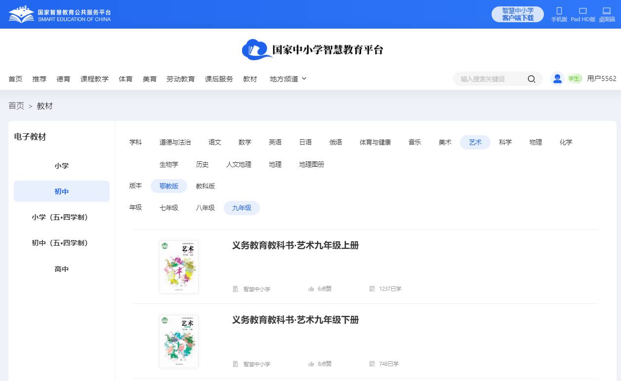Click the study-count icon next to 748已学
This screenshot has width=621, height=381.
coord(373,364)
